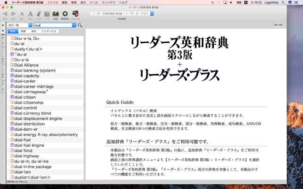
Task: Click the 単語 (word book) toolbar icon
Action: 56,14
